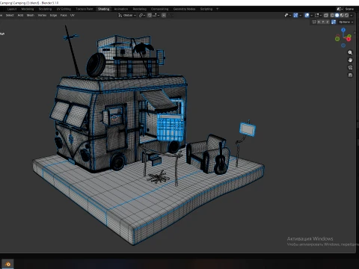Click the hand pan view icon

350,60
